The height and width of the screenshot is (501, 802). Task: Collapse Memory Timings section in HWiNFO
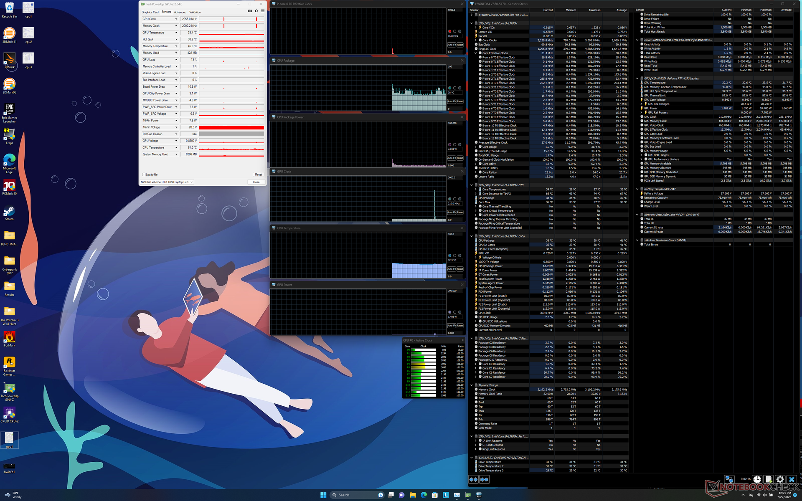click(472, 385)
